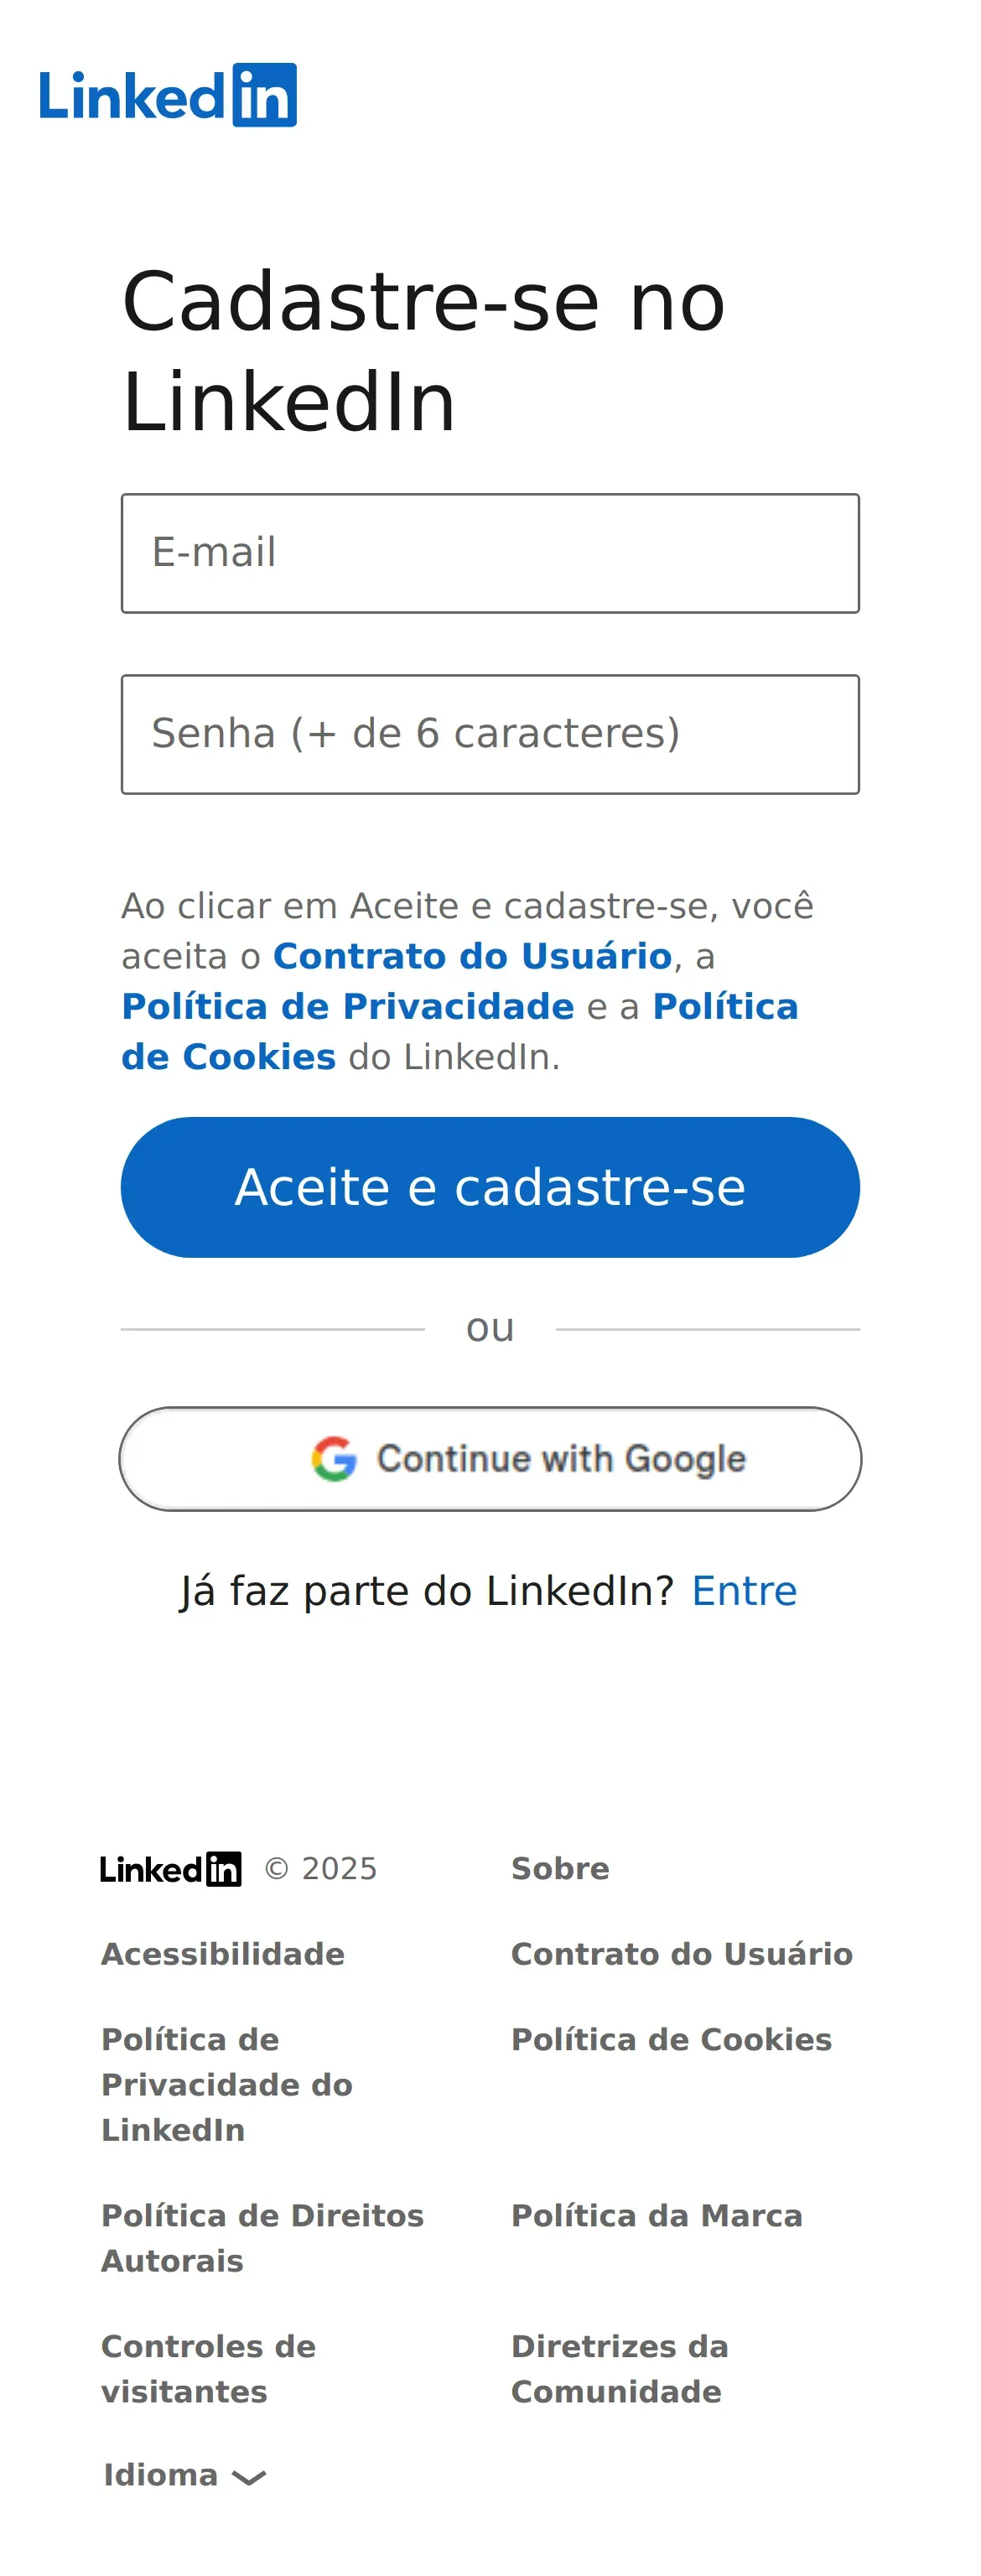Open Política de Privacidade link in disclaimer
The height and width of the screenshot is (2576, 981).
348,1006
